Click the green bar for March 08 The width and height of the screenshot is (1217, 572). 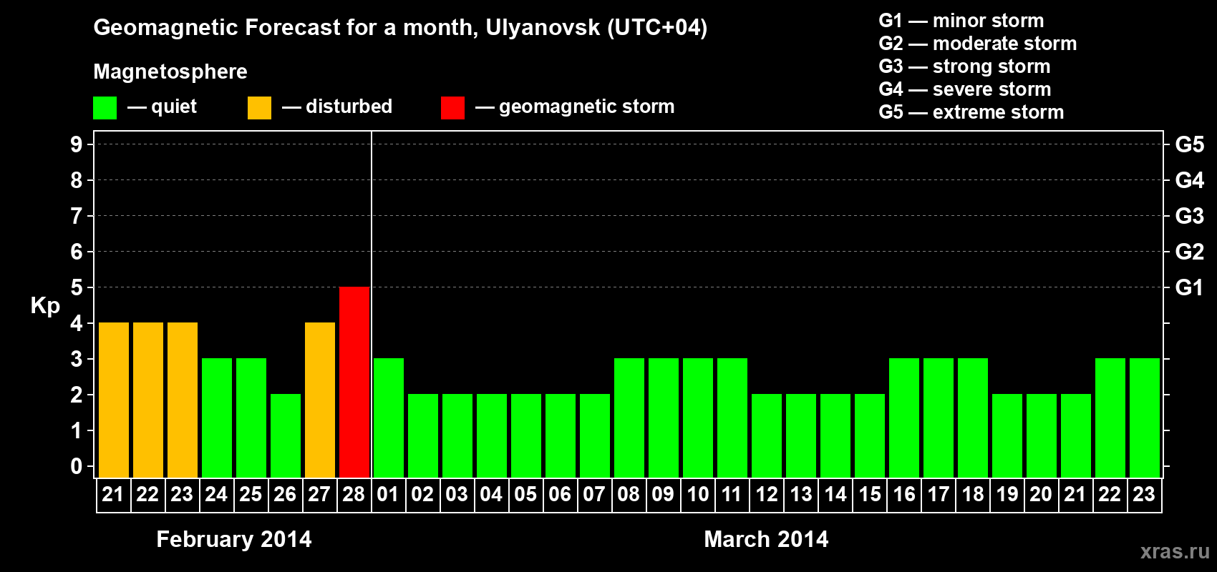click(629, 418)
